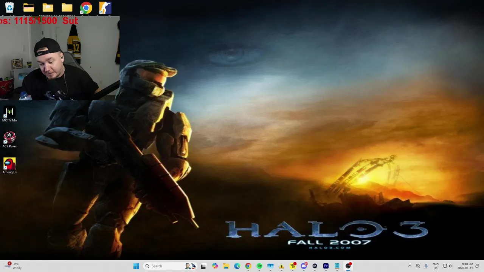Open the Notepad taskbar app

(x=337, y=266)
